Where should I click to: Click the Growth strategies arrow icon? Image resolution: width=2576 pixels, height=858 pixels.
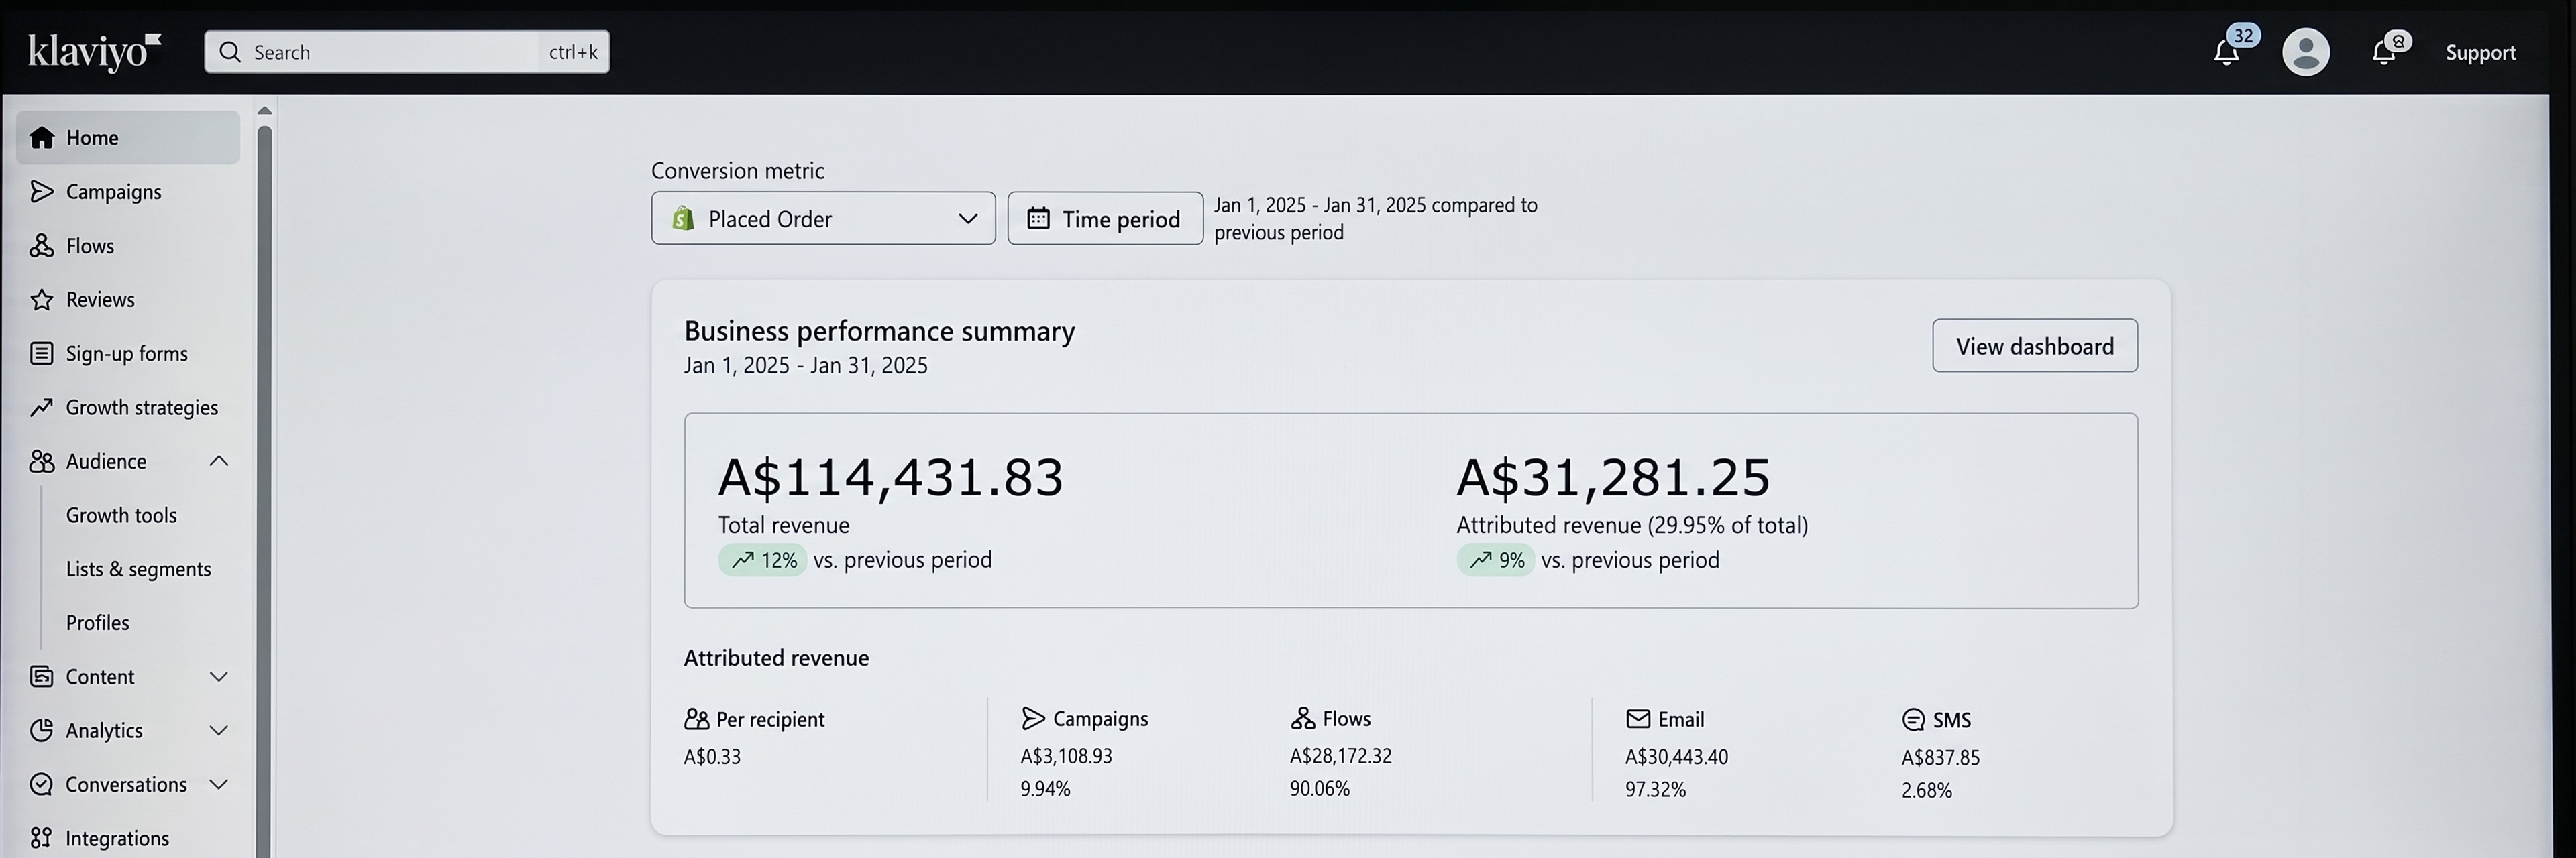tap(41, 408)
